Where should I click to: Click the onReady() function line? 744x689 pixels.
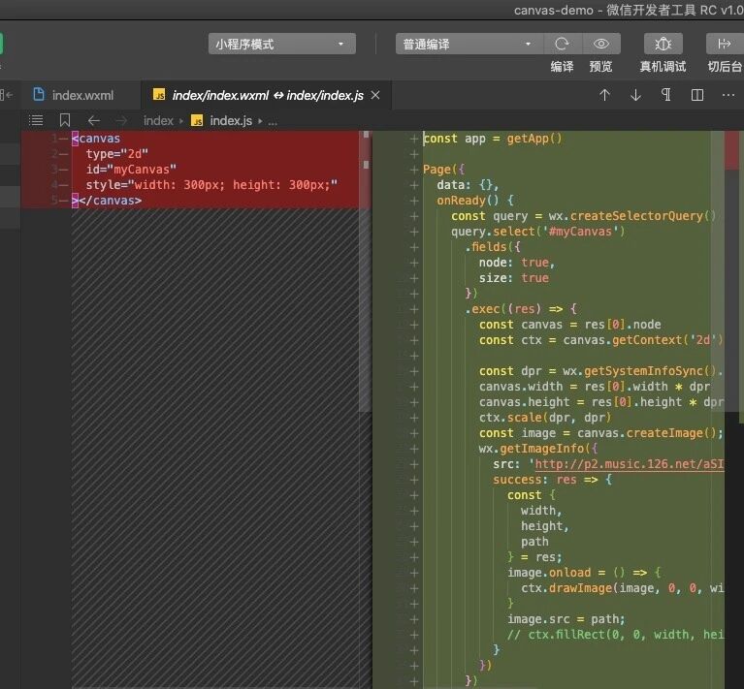[474, 201]
